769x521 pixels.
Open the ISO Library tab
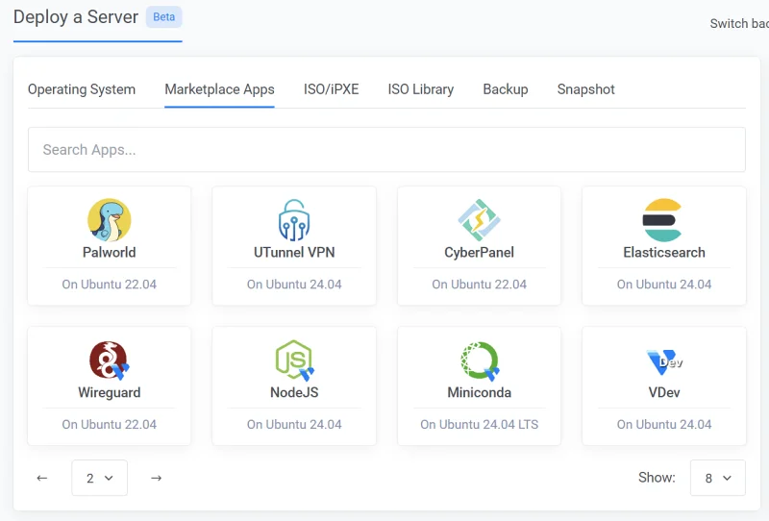click(x=421, y=89)
